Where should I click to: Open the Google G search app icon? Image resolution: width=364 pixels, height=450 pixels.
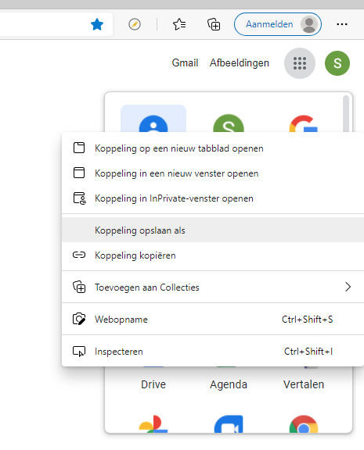point(304,123)
